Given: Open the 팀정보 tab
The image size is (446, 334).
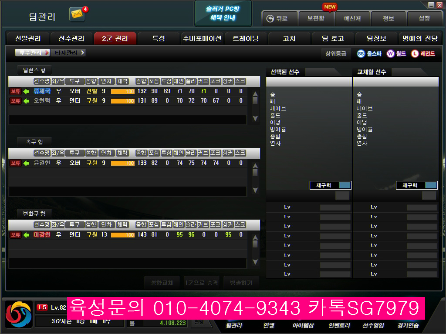Looking at the screenshot, I should [376, 38].
